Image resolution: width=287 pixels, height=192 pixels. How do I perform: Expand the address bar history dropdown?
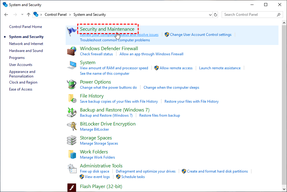(x=210, y=15)
